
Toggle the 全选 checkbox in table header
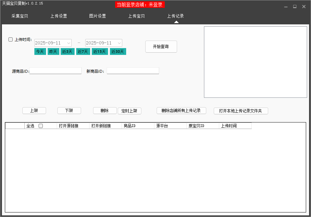(x=41, y=126)
